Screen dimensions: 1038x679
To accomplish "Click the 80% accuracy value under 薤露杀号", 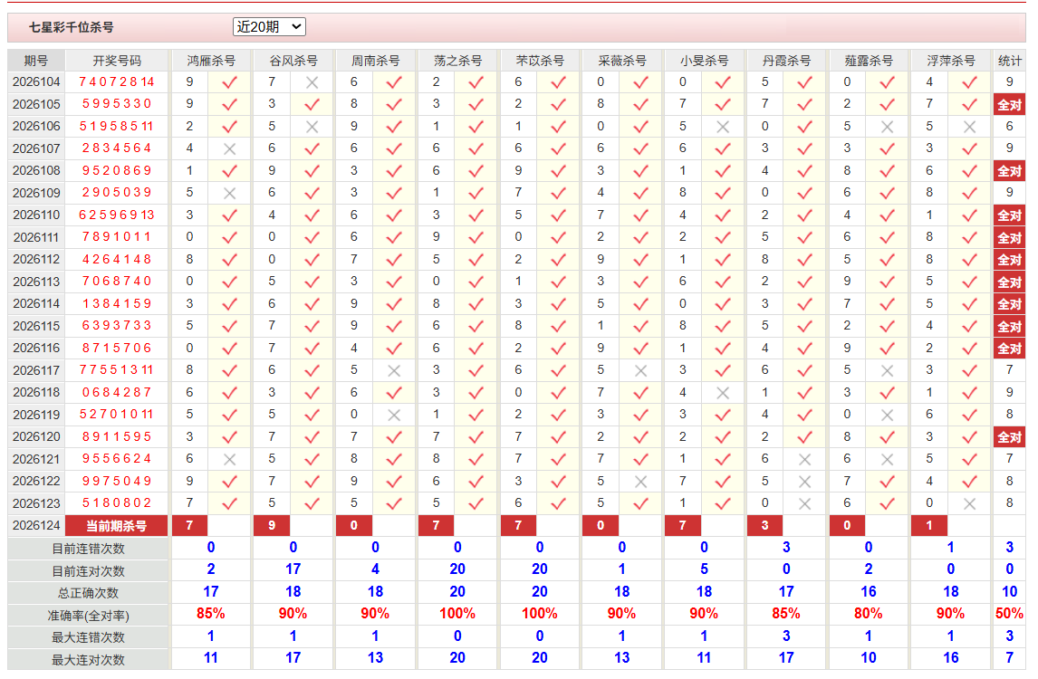I will pyautogui.click(x=869, y=614).
